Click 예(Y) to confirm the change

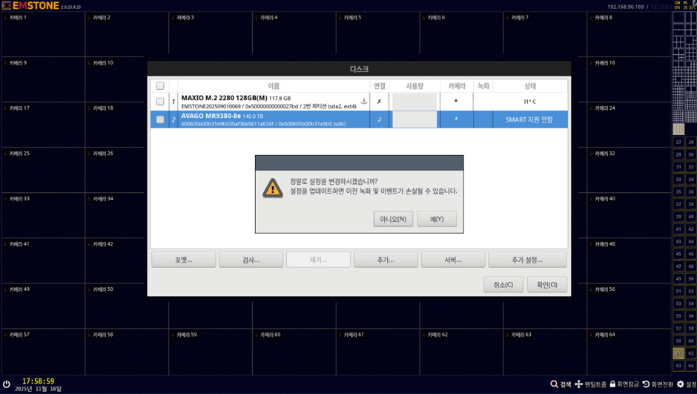pyautogui.click(x=437, y=219)
